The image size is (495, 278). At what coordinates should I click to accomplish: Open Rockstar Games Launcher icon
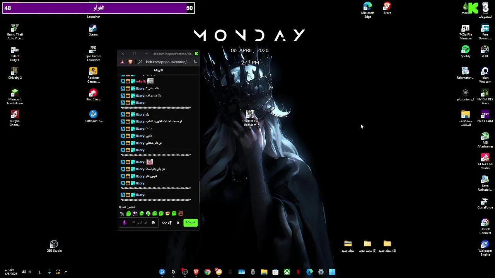pos(93,75)
